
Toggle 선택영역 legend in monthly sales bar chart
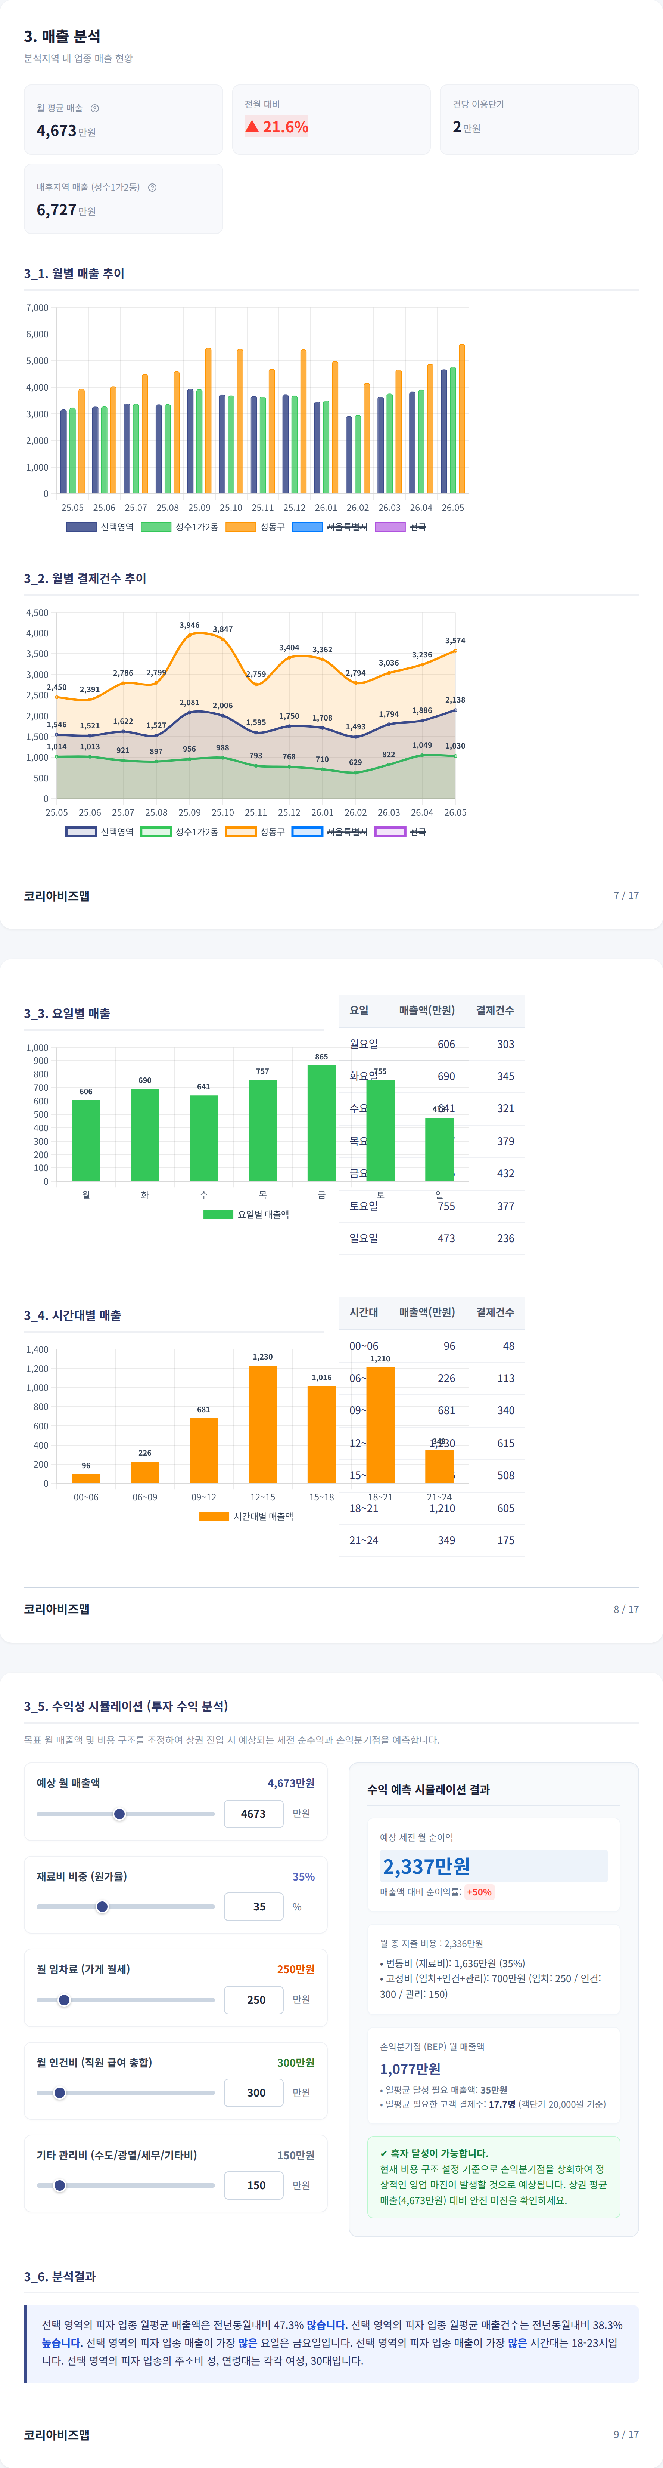pyautogui.click(x=100, y=527)
